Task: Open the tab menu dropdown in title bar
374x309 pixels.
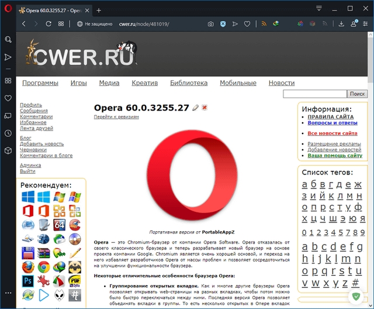Action: 319,9
